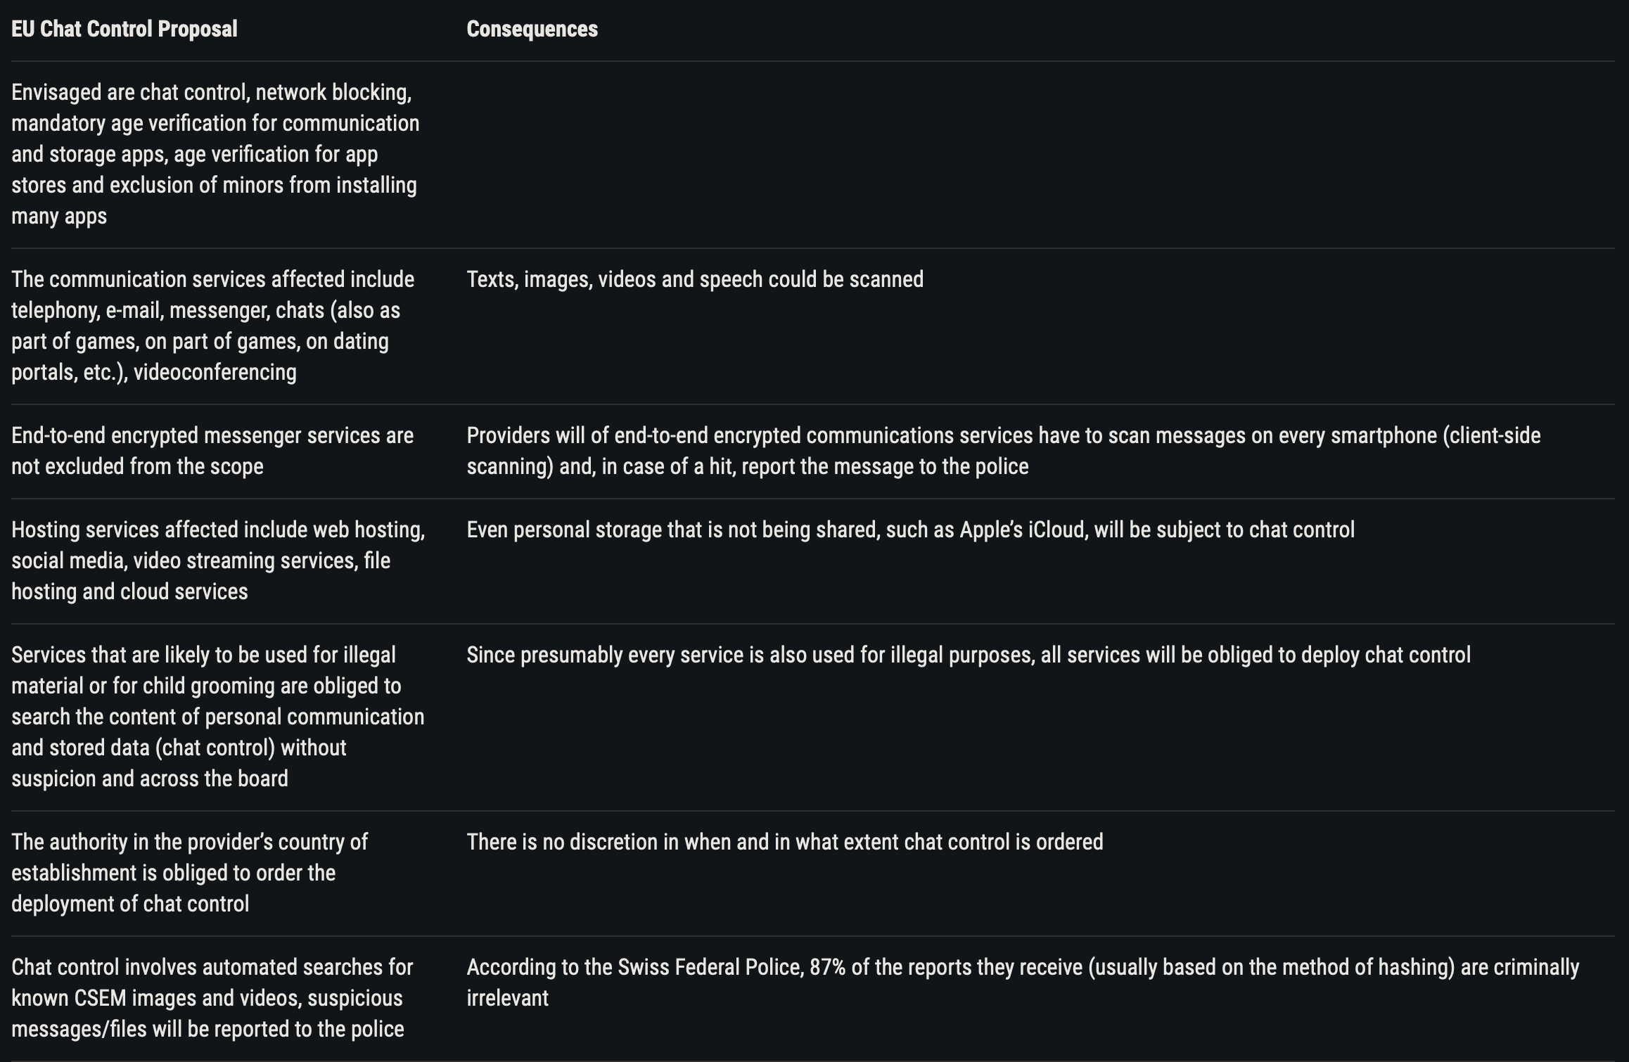Screen dimensions: 1629x1062
Task: Click the word 'irrelevant' in last row
Action: [x=508, y=998]
